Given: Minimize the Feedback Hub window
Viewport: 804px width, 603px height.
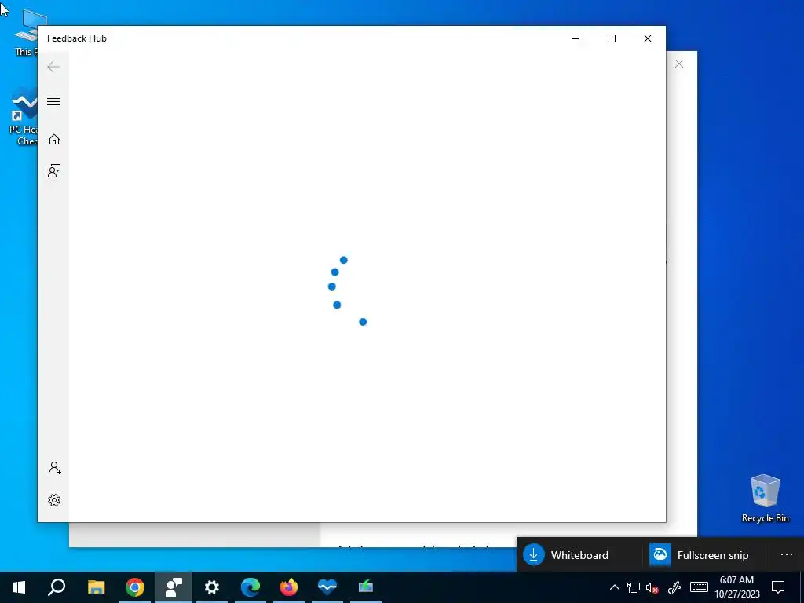Looking at the screenshot, I should (576, 38).
